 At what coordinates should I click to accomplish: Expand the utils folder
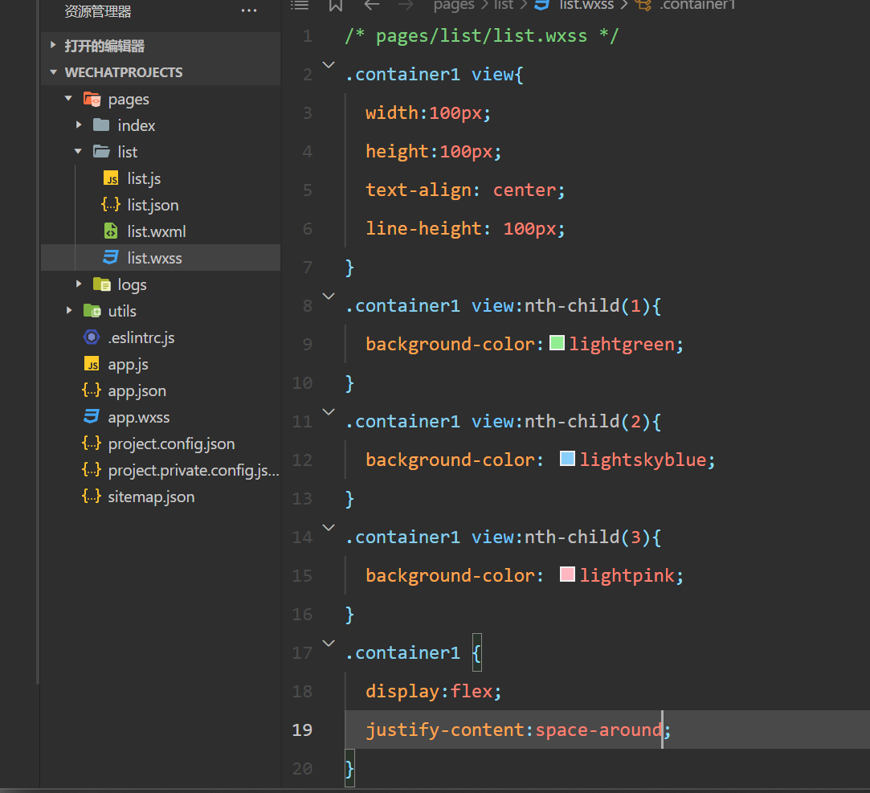(x=69, y=311)
